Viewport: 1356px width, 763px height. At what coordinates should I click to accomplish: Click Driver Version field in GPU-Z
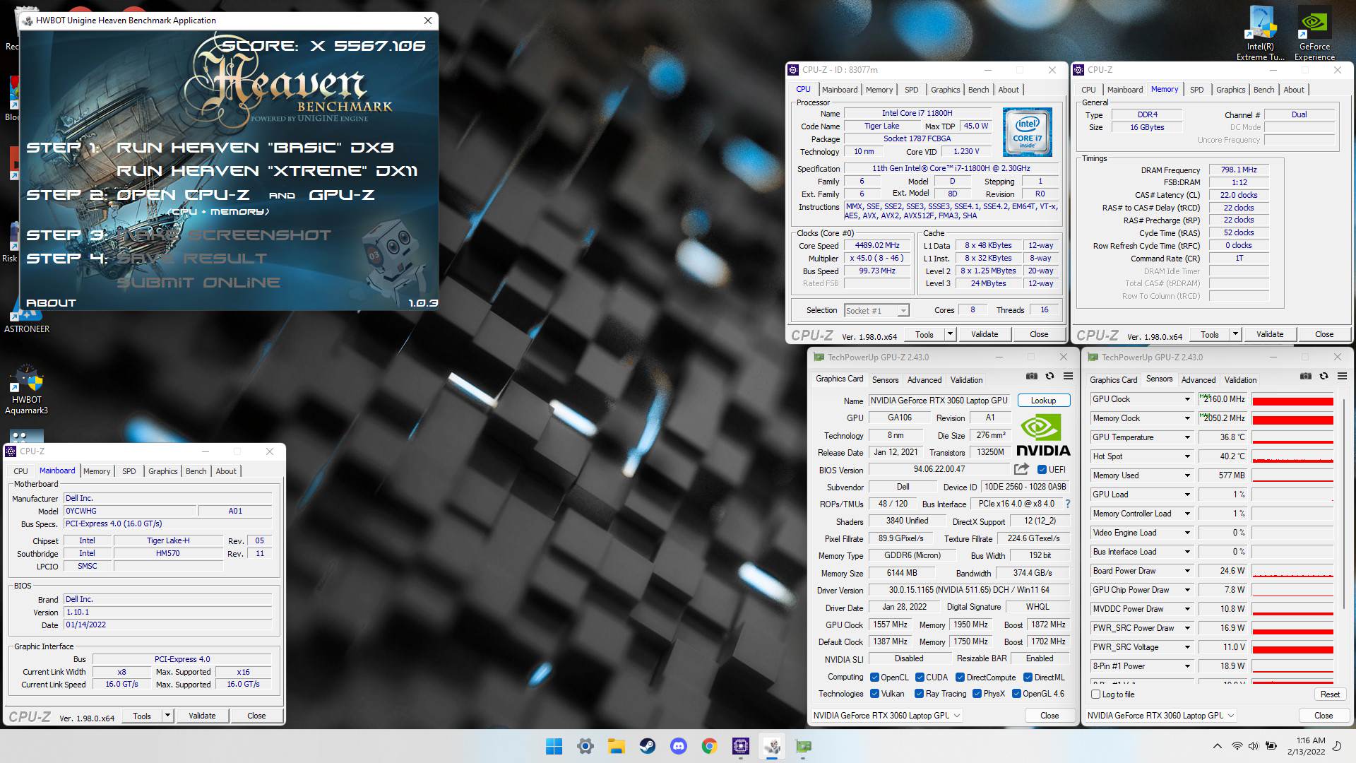tap(968, 590)
